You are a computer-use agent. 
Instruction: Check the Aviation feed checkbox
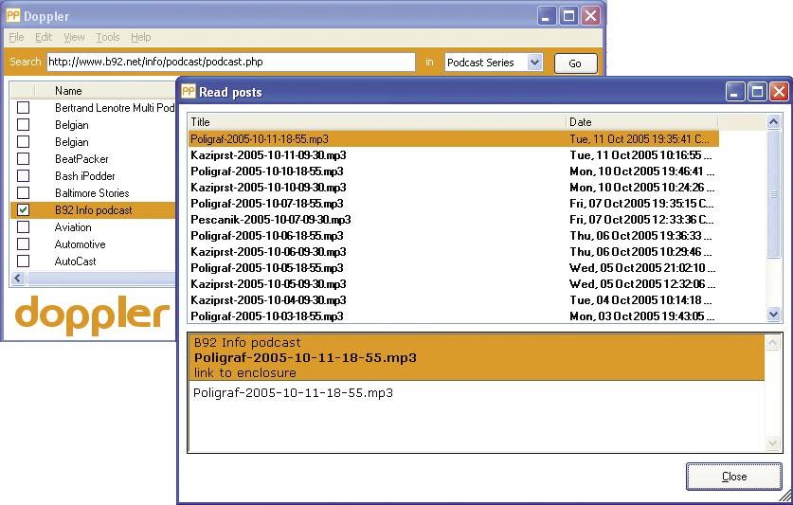(24, 226)
